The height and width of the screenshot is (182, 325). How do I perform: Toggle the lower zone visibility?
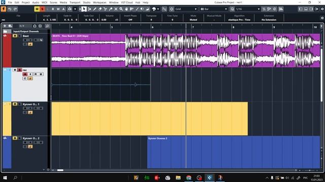click(x=306, y=9)
